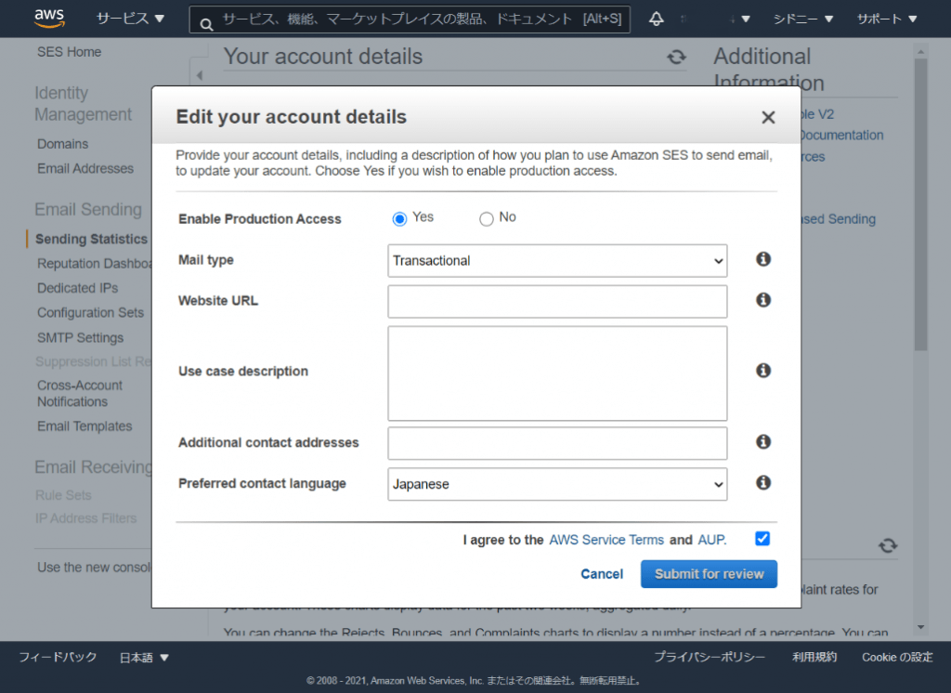Image resolution: width=951 pixels, height=693 pixels.
Task: Close the Edit your account details dialog
Action: (768, 117)
